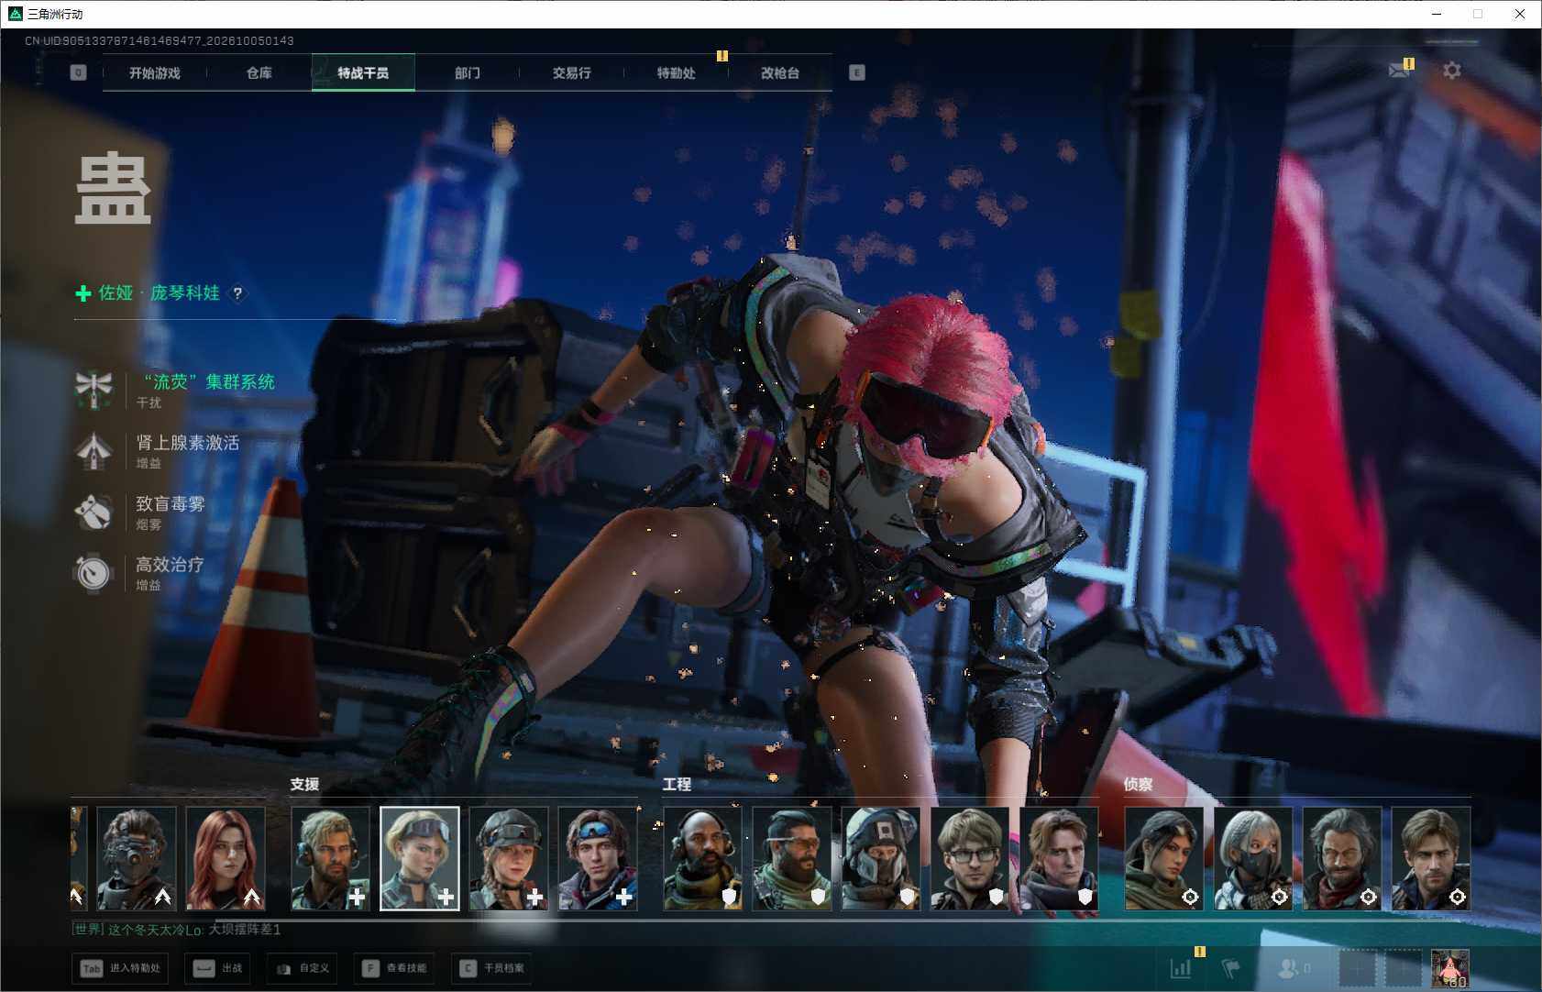
Task: Click the “流荧”集群系统 swarm skill icon
Action: coord(94,390)
